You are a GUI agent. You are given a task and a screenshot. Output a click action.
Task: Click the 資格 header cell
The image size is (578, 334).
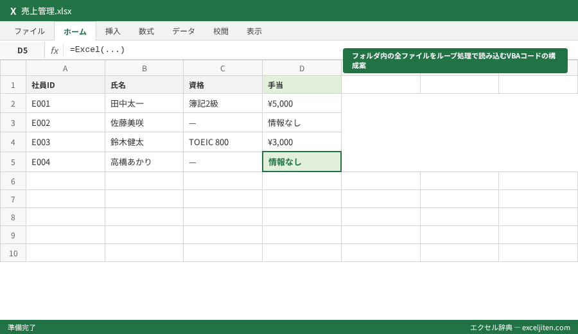pyautogui.click(x=223, y=85)
